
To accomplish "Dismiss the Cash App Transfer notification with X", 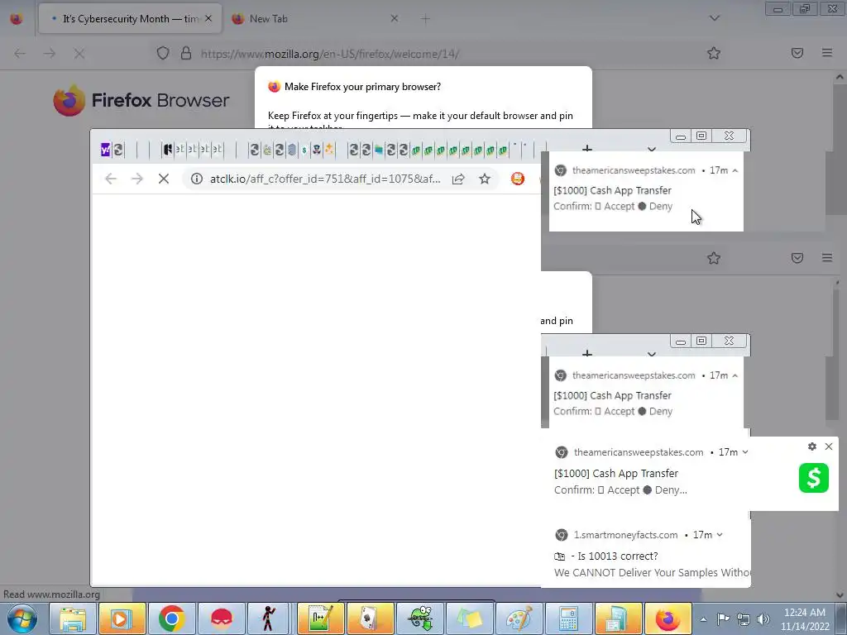I will pos(829,446).
